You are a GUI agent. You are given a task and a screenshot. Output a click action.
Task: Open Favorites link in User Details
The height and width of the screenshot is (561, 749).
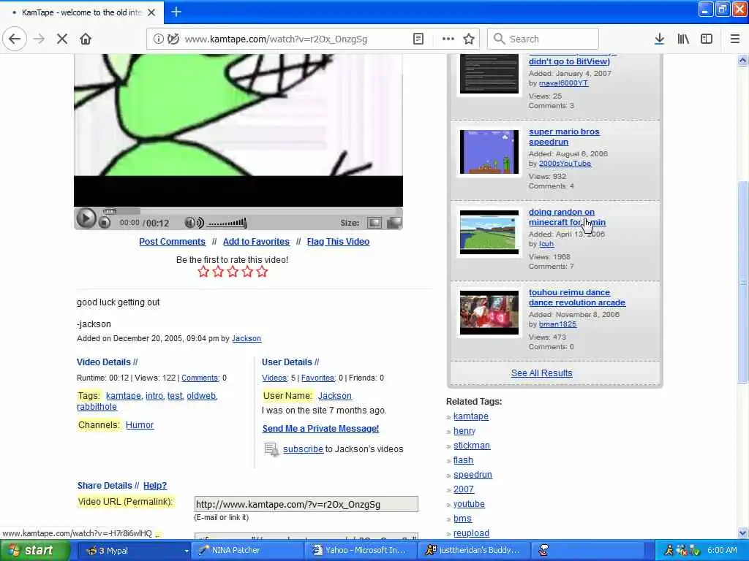click(317, 378)
